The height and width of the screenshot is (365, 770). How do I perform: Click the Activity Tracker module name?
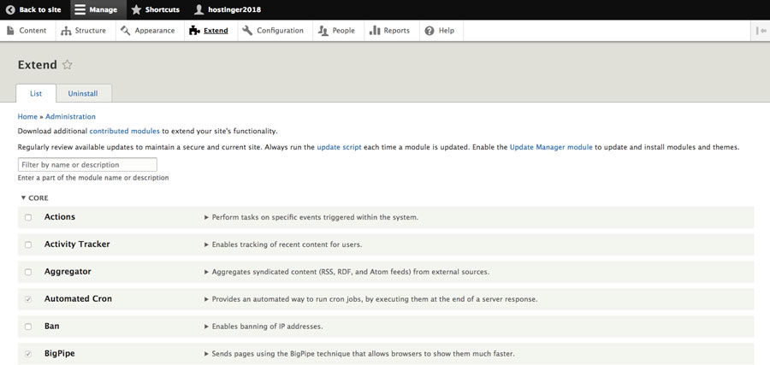coord(77,244)
